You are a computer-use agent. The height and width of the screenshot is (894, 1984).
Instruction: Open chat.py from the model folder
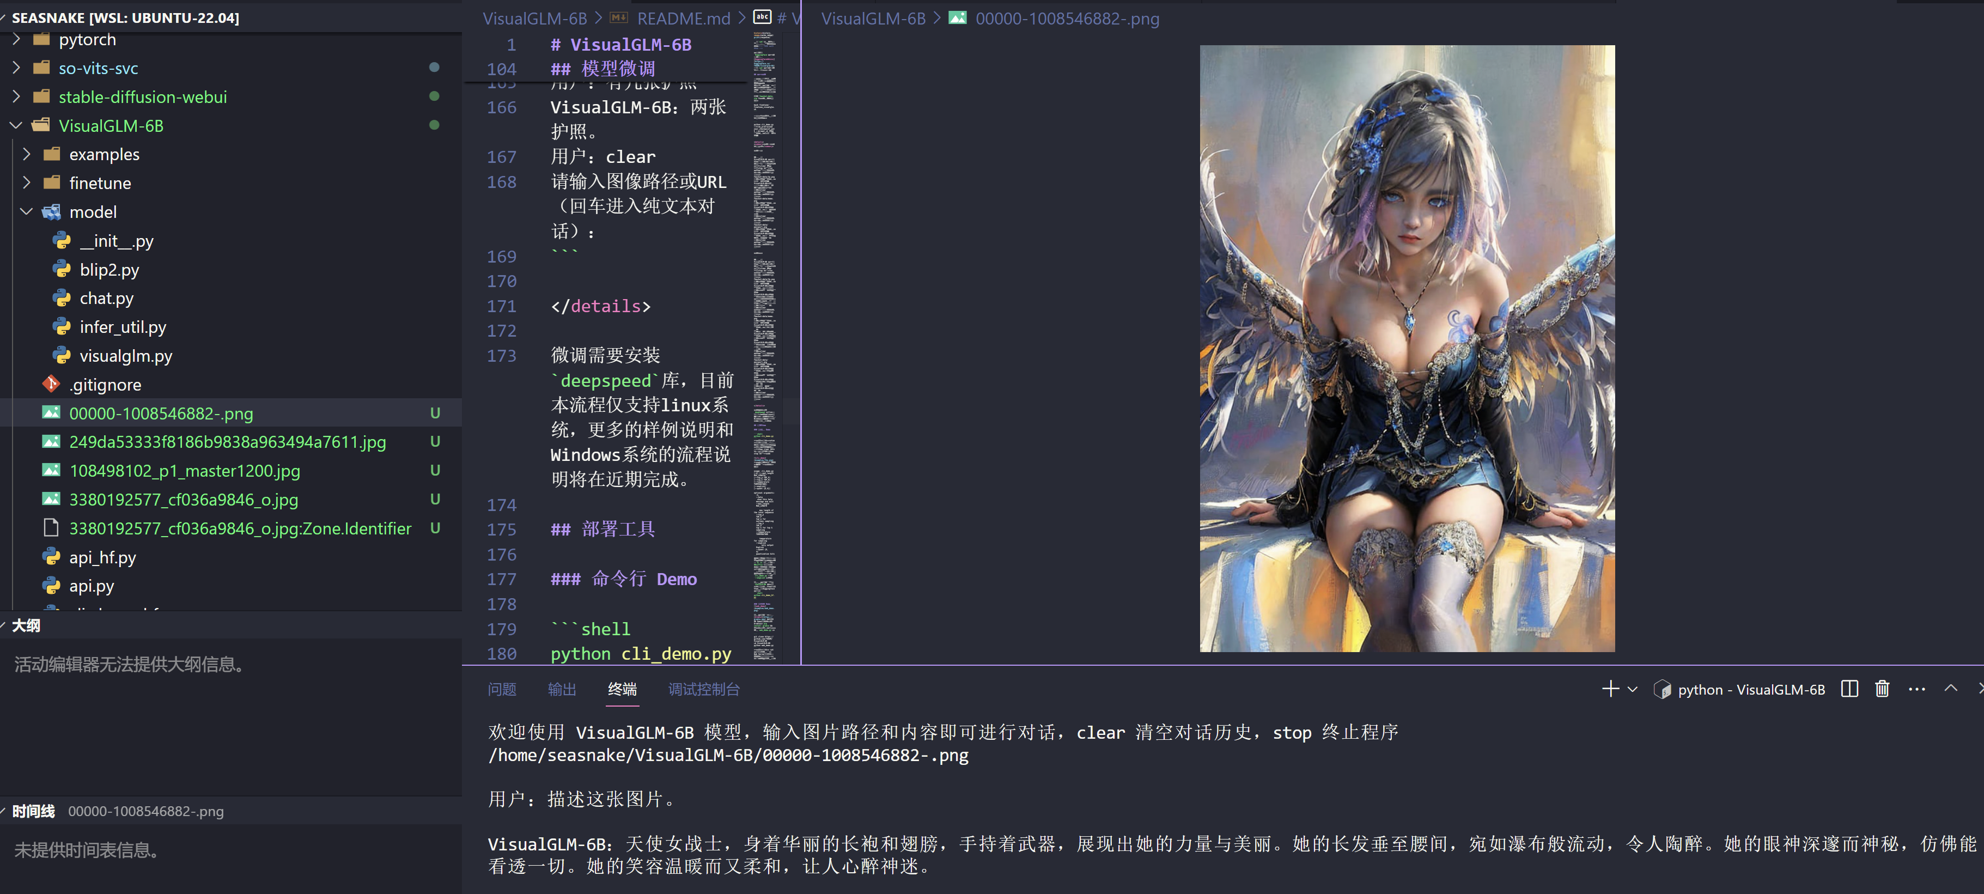[106, 298]
